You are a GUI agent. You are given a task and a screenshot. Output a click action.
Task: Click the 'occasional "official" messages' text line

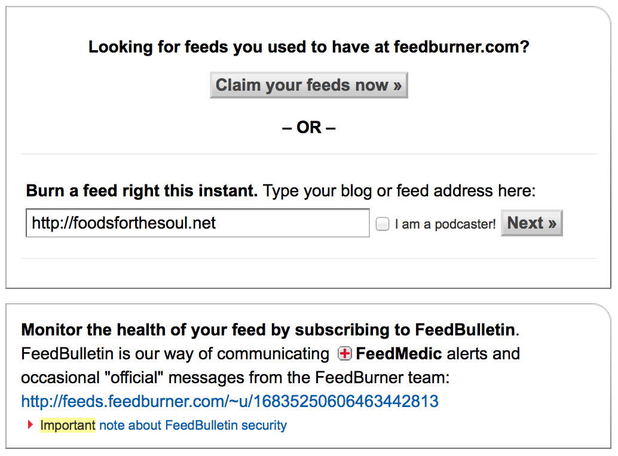pos(235,378)
